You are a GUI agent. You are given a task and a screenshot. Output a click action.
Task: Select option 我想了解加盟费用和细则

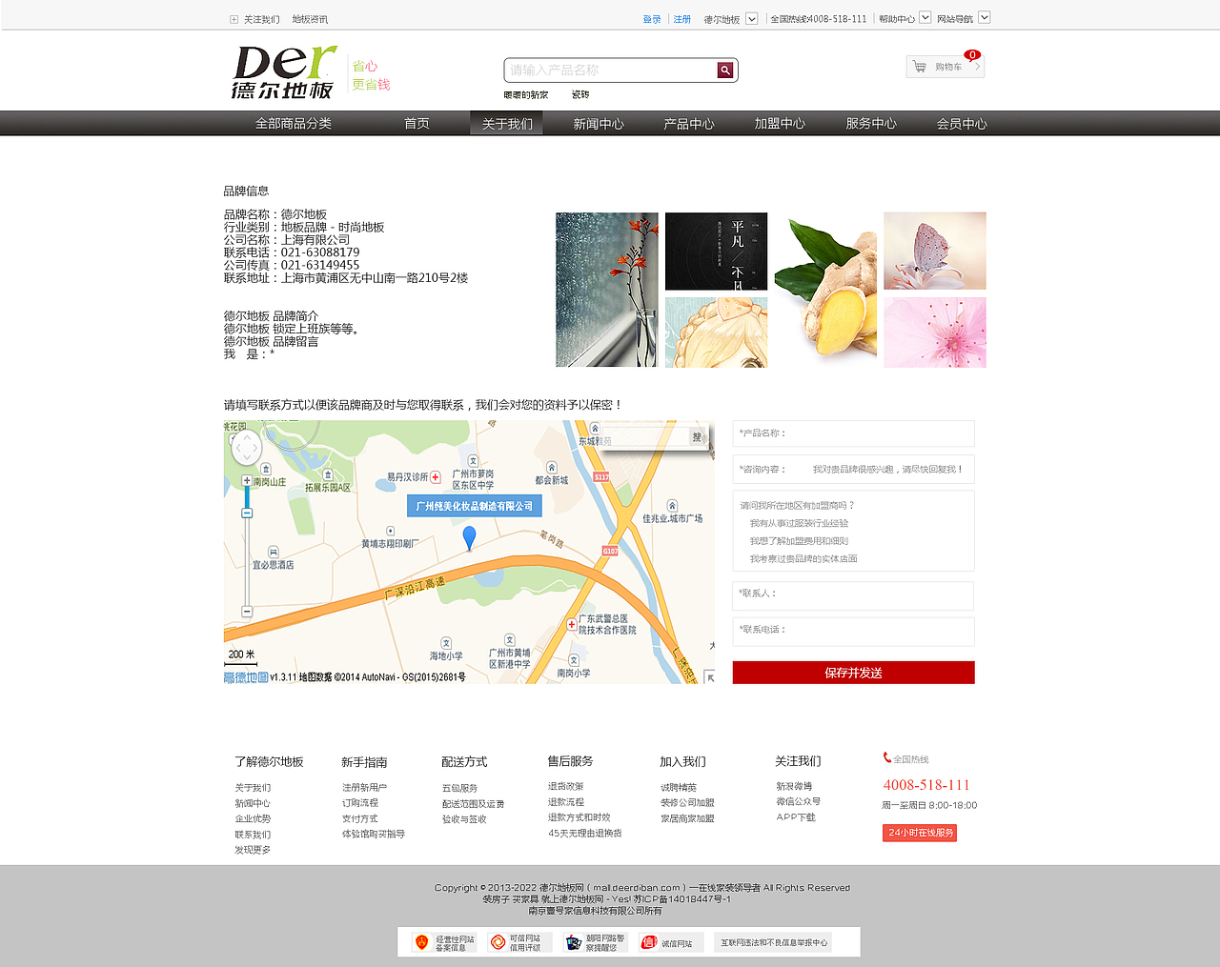pos(799,541)
